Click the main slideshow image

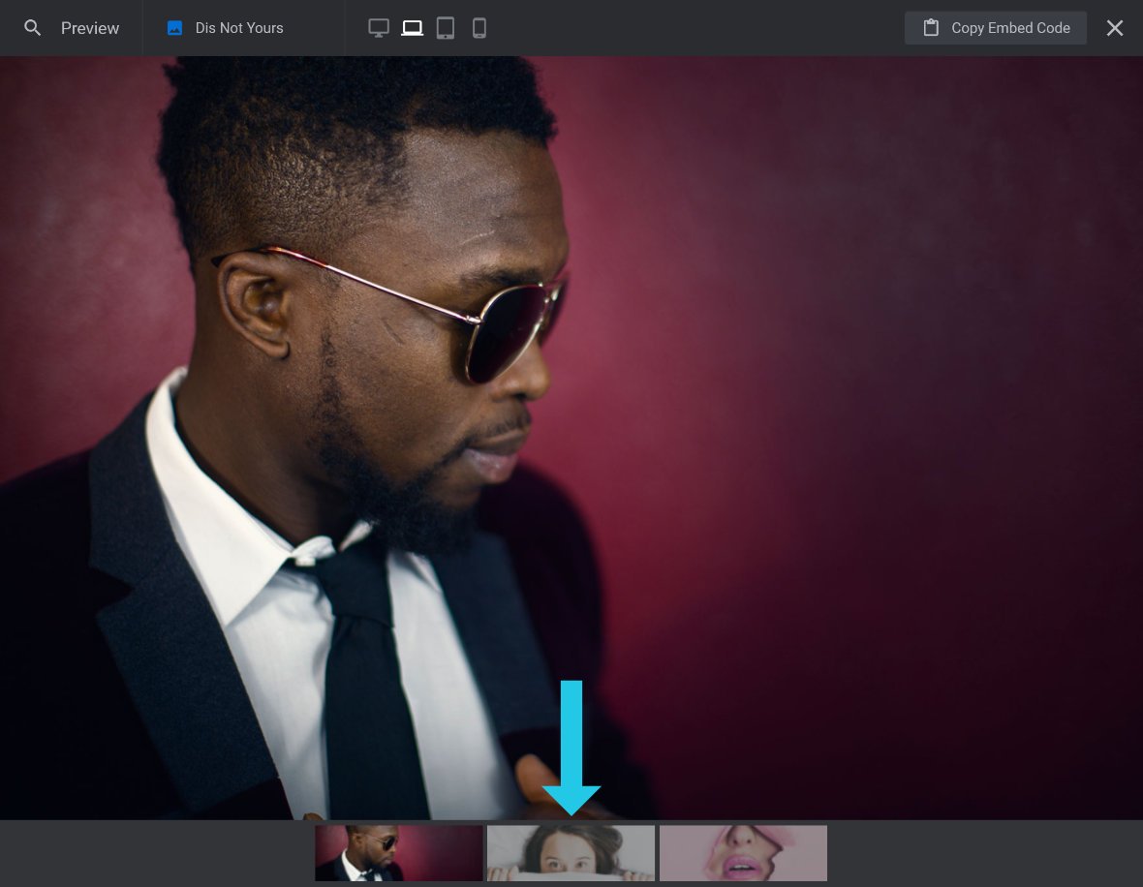571,438
